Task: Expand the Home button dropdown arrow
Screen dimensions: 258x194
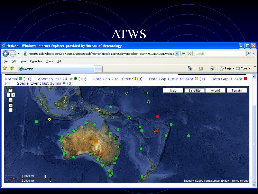Action: [195, 68]
